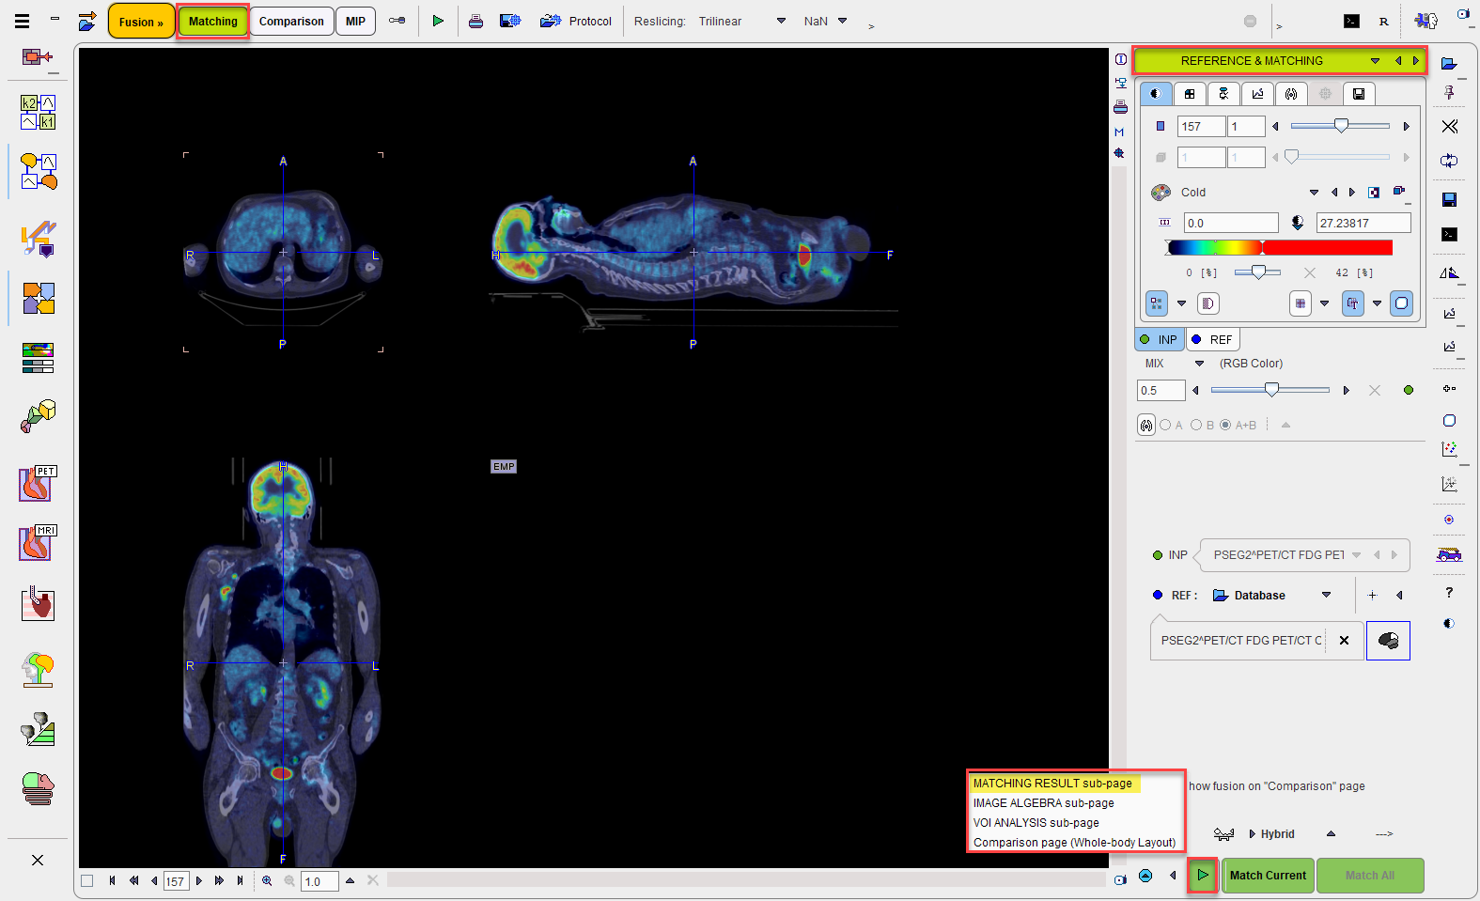
Task: Toggle the checkbox at bottom-left of viewer
Action: [x=87, y=880]
